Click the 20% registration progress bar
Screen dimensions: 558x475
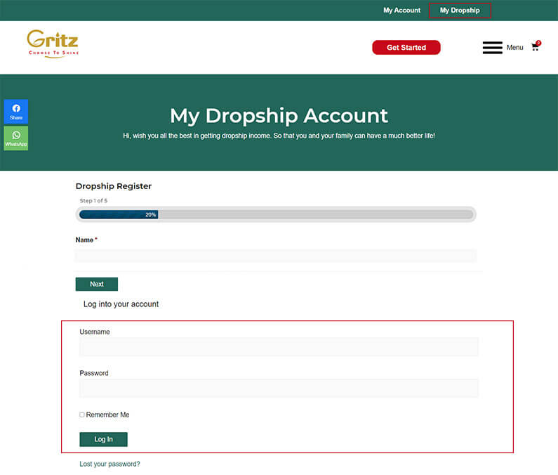276,214
